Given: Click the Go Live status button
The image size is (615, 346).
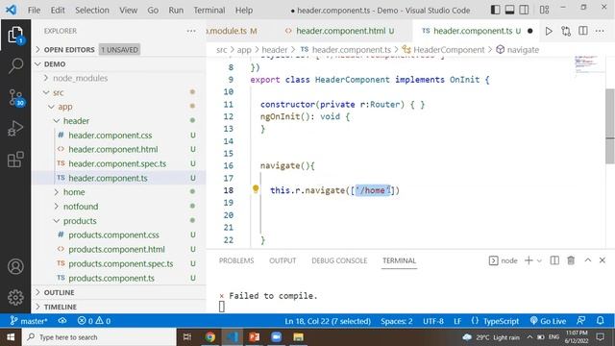Looking at the screenshot, I should point(548,321).
